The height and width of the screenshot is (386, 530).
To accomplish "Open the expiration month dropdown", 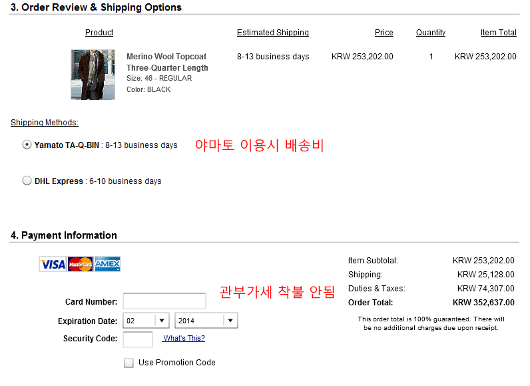I will (x=146, y=321).
